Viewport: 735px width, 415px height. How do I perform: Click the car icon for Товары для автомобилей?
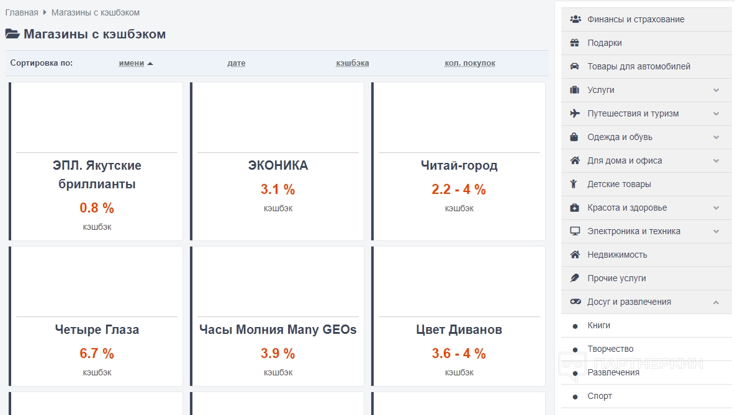[575, 66]
